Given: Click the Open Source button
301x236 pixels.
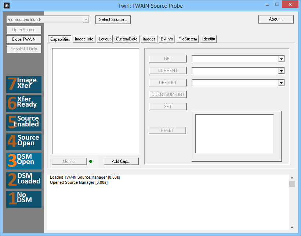Looking at the screenshot, I should point(24,30).
